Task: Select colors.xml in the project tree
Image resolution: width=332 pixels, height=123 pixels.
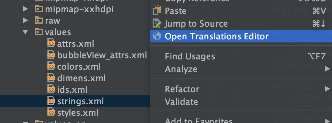Action: (x=79, y=67)
